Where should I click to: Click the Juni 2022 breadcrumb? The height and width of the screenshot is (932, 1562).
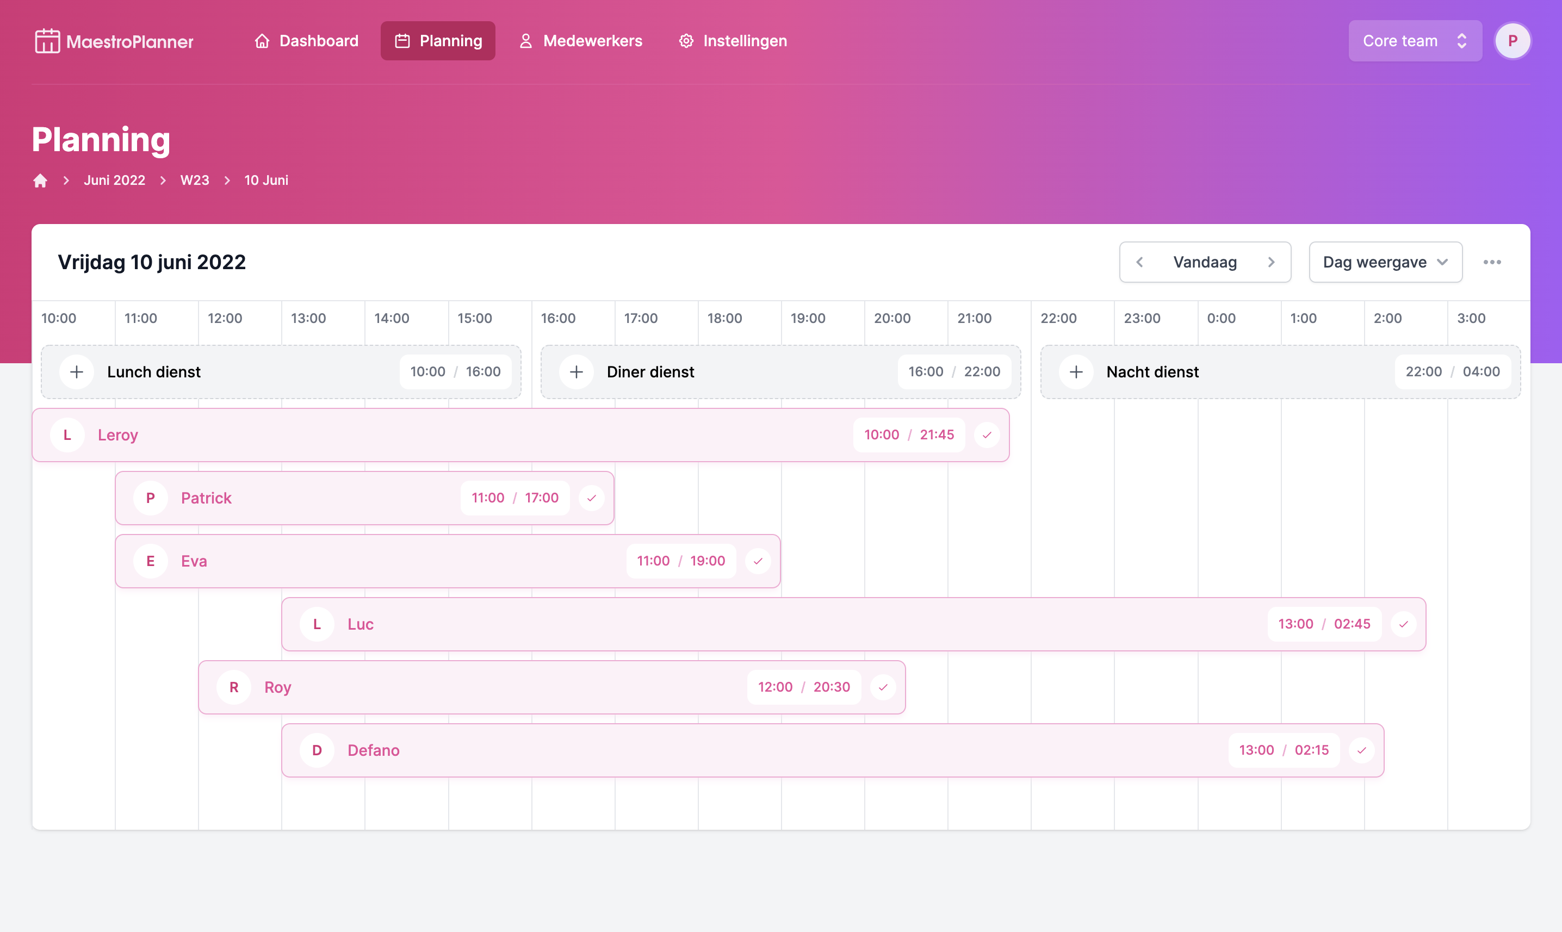[114, 181]
